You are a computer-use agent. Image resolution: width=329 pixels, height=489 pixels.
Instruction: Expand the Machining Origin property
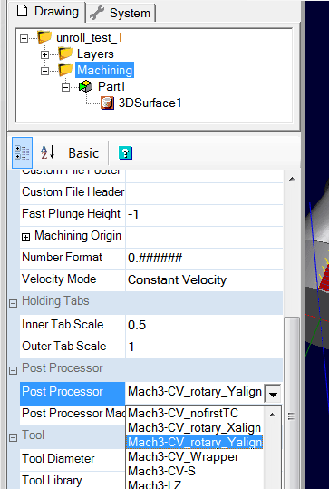click(26, 238)
